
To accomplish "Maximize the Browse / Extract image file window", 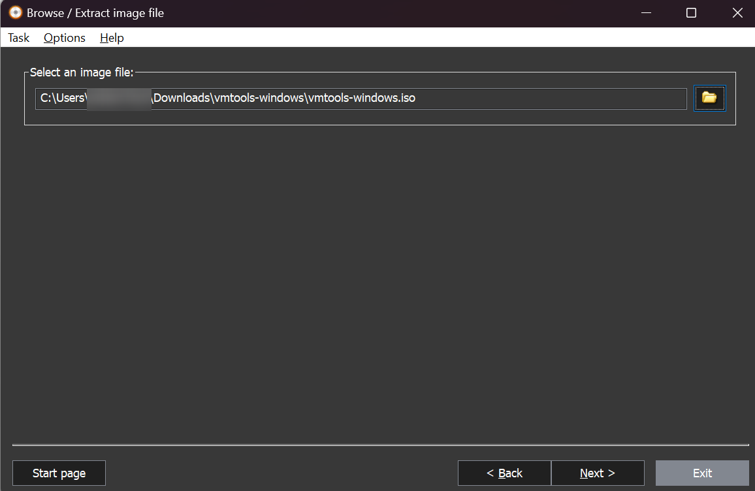I will (691, 13).
